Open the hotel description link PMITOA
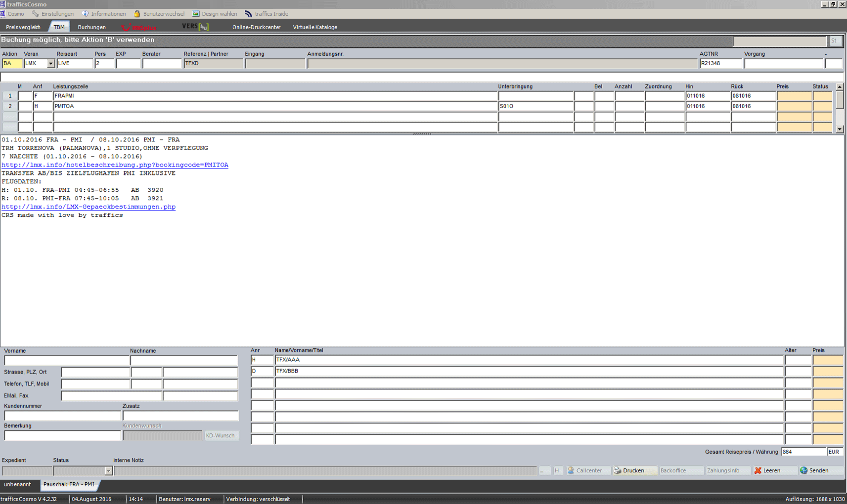Image resolution: width=847 pixels, height=504 pixels. (x=115, y=165)
